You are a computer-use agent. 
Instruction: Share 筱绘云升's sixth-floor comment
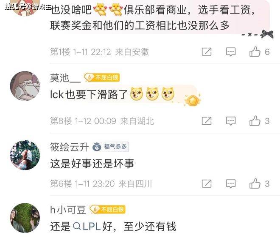coord(207,183)
